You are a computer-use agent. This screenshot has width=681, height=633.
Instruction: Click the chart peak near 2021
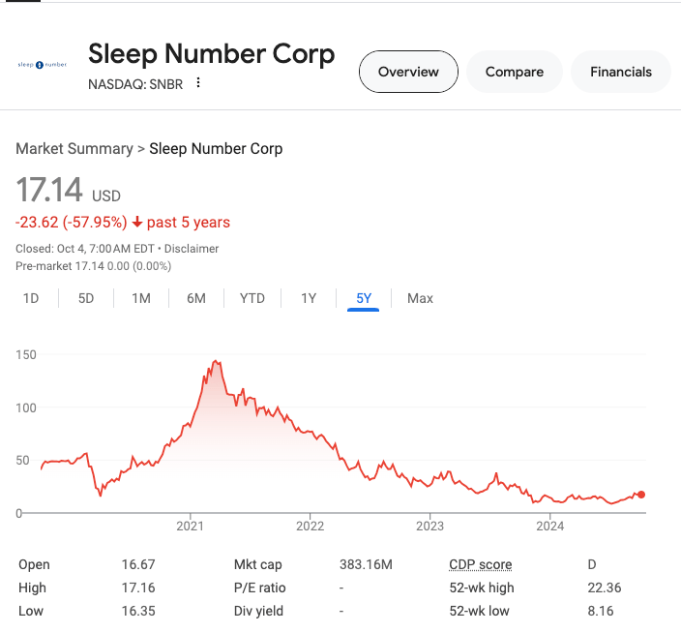point(216,362)
